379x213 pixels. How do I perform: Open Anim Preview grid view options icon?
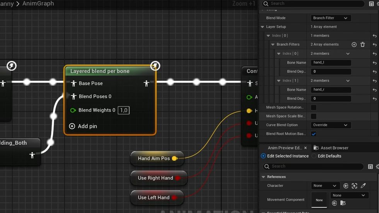pyautogui.click(x=370, y=166)
